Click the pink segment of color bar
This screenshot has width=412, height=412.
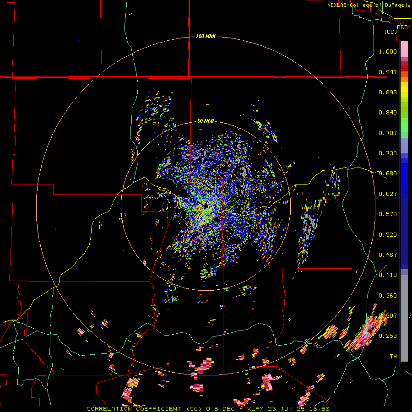coord(404,49)
